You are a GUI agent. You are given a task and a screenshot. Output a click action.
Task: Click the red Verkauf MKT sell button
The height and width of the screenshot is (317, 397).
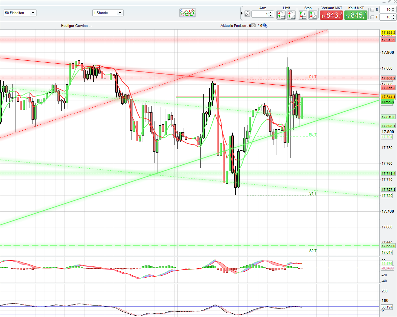tap(331, 14)
